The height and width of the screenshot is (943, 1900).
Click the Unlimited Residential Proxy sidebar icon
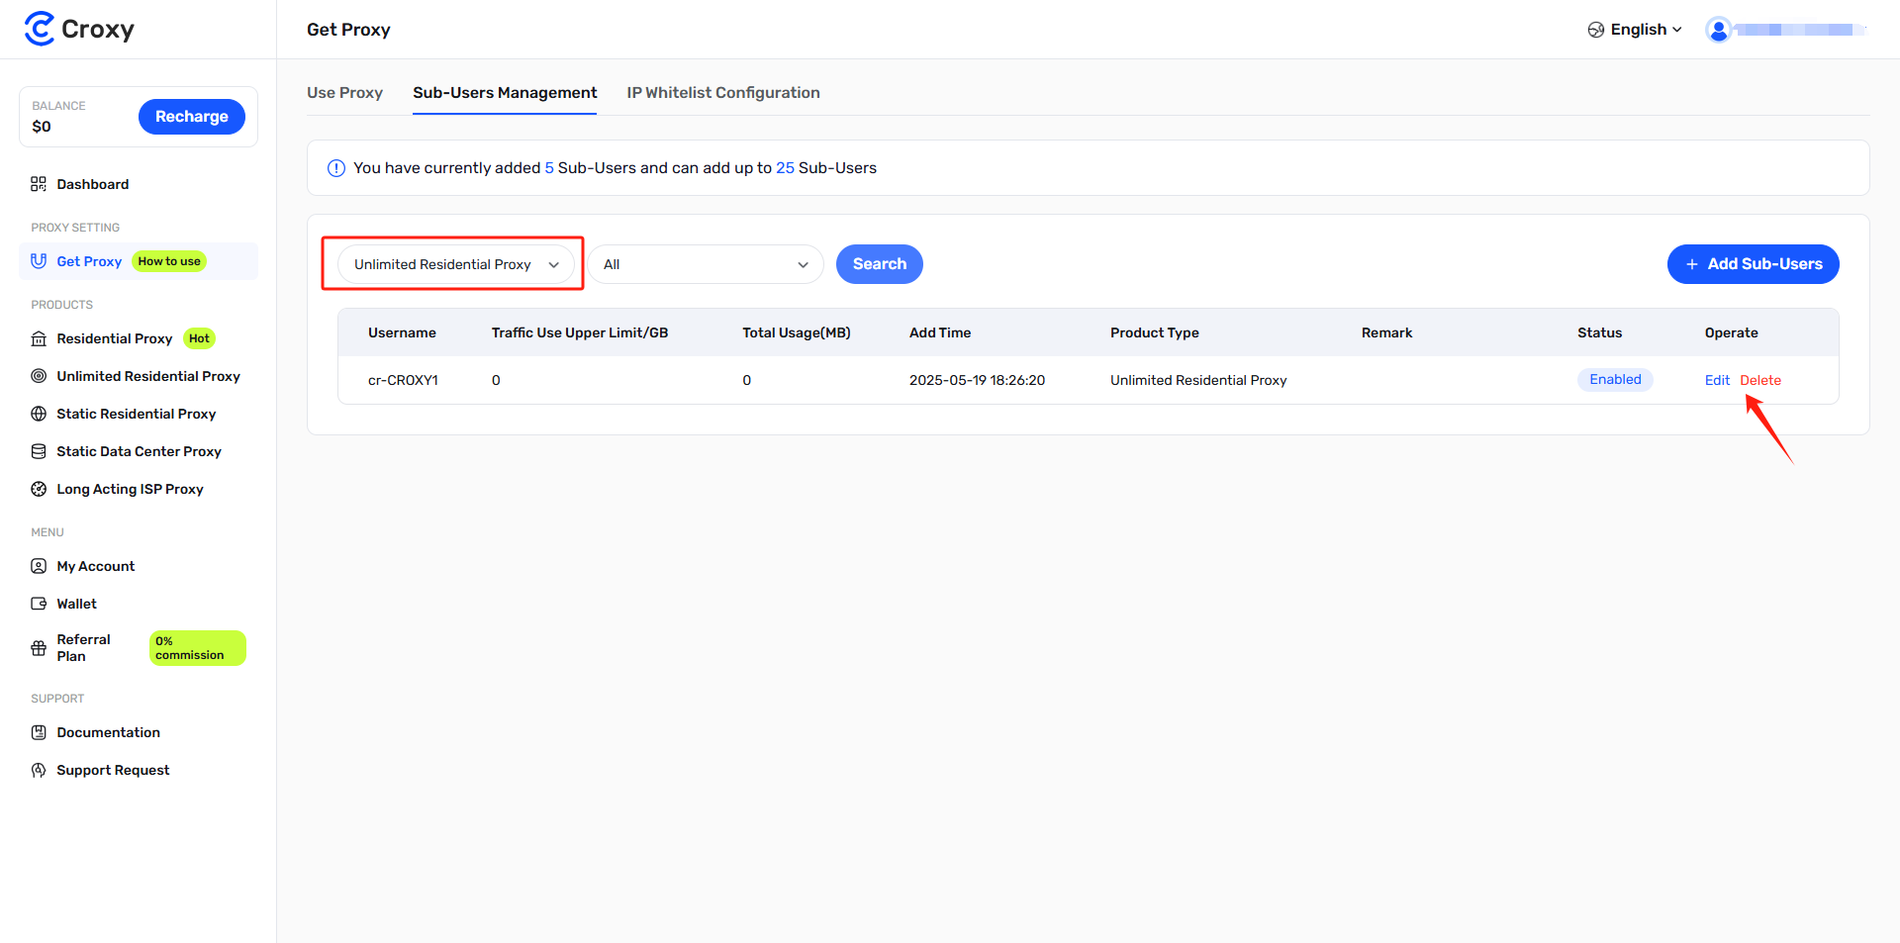(39, 376)
